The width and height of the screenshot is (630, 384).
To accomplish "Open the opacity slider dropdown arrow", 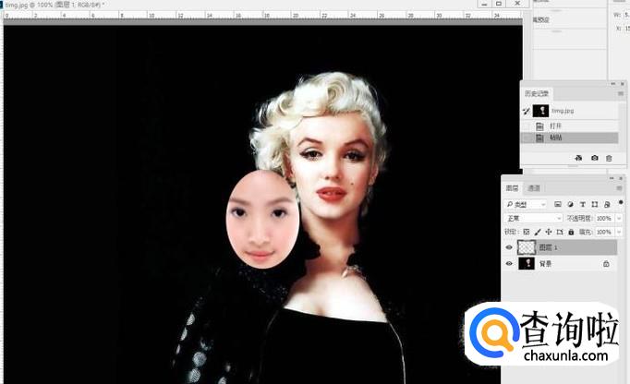I will [x=619, y=218].
